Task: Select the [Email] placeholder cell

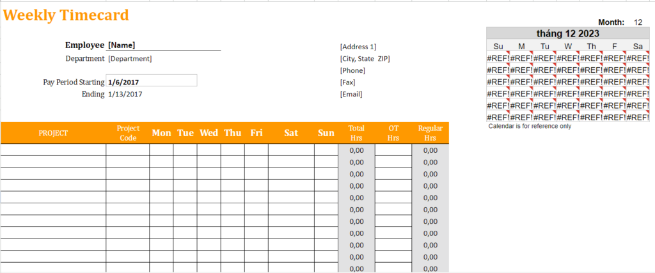Action: pos(351,94)
